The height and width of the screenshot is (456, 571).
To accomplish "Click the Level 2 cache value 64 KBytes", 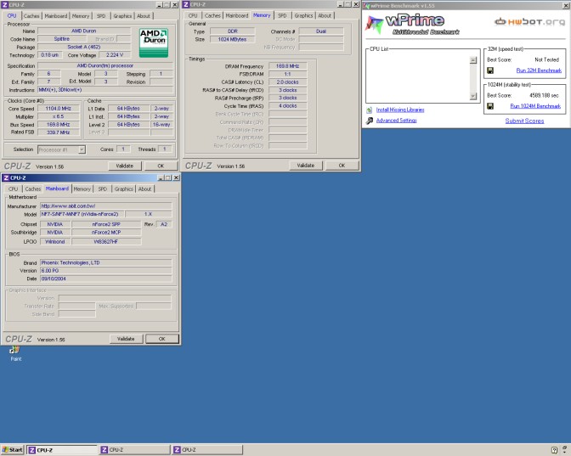I will (x=128, y=125).
